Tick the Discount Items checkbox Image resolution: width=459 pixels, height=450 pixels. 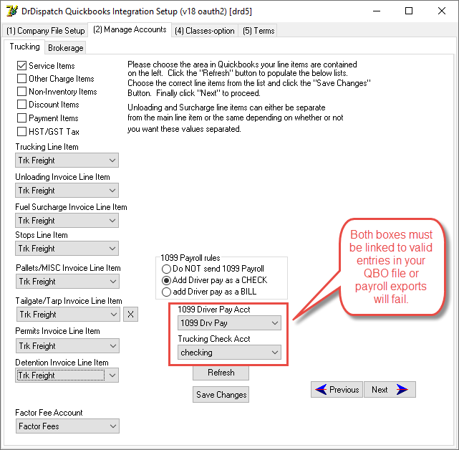[x=21, y=105]
